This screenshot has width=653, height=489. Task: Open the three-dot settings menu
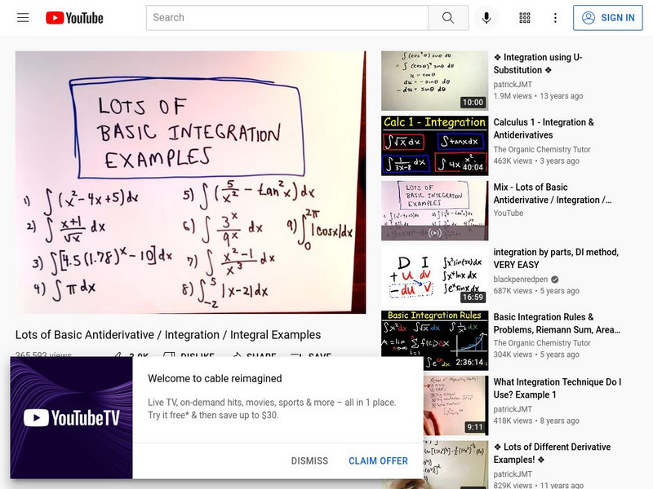pos(555,18)
